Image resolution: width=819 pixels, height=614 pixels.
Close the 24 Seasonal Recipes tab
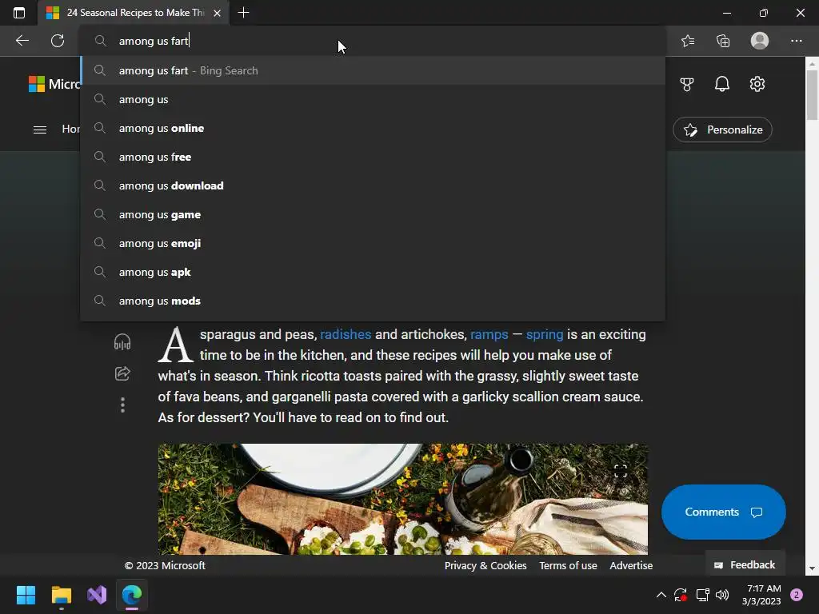(x=218, y=13)
